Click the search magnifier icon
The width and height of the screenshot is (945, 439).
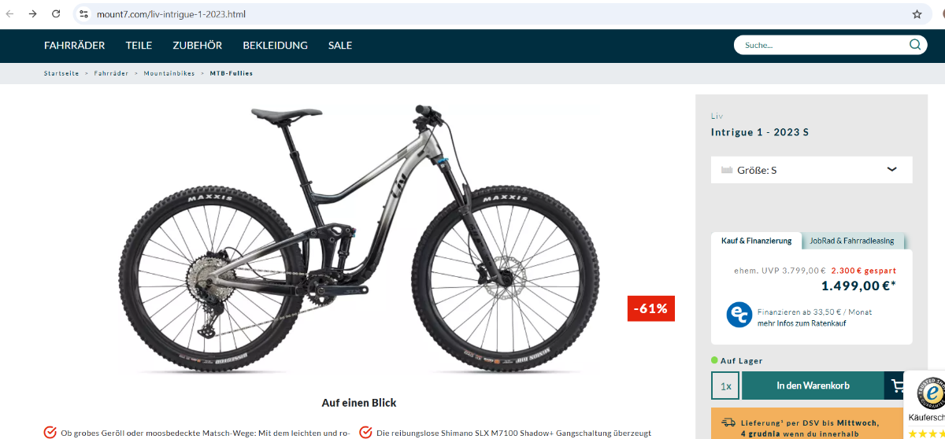[x=914, y=45]
